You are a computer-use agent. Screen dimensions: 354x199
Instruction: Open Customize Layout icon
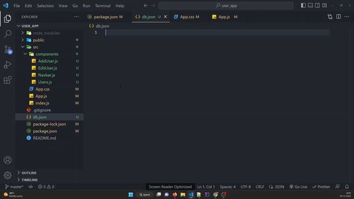pyautogui.click(x=325, y=6)
